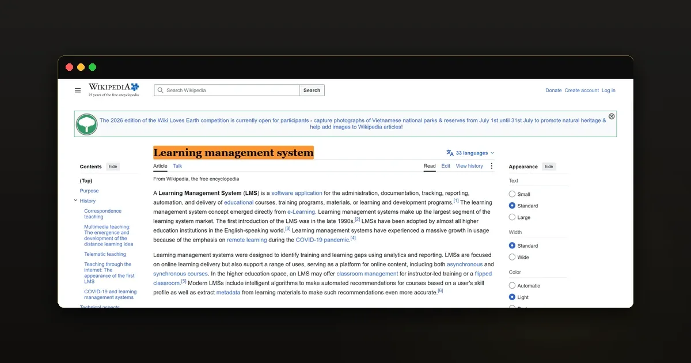Open the hamburger main menu icon
691x363 pixels.
(x=78, y=90)
